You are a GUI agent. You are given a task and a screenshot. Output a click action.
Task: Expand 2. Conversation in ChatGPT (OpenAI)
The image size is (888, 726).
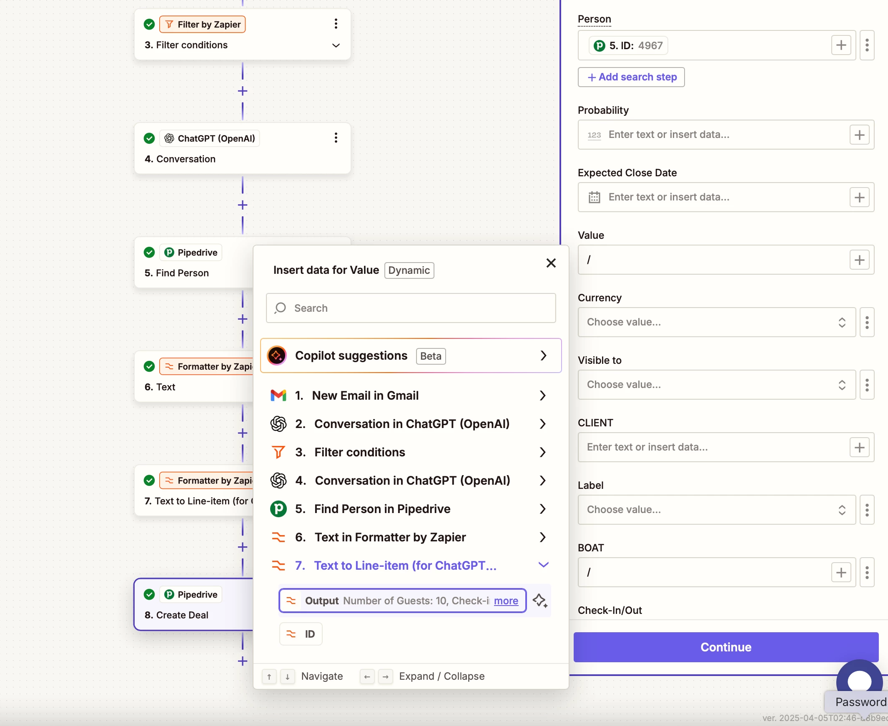[x=411, y=424]
